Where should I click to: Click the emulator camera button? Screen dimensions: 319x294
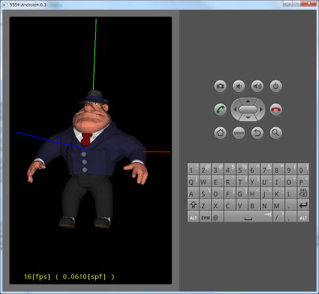click(x=220, y=86)
